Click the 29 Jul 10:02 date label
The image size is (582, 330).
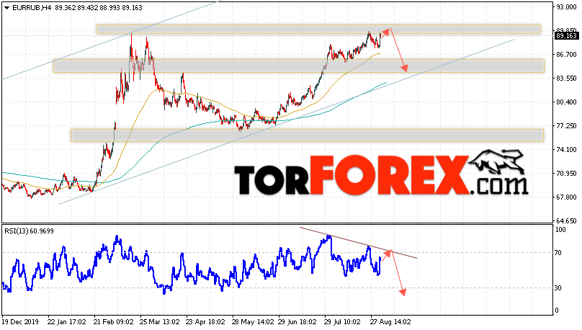(342, 321)
